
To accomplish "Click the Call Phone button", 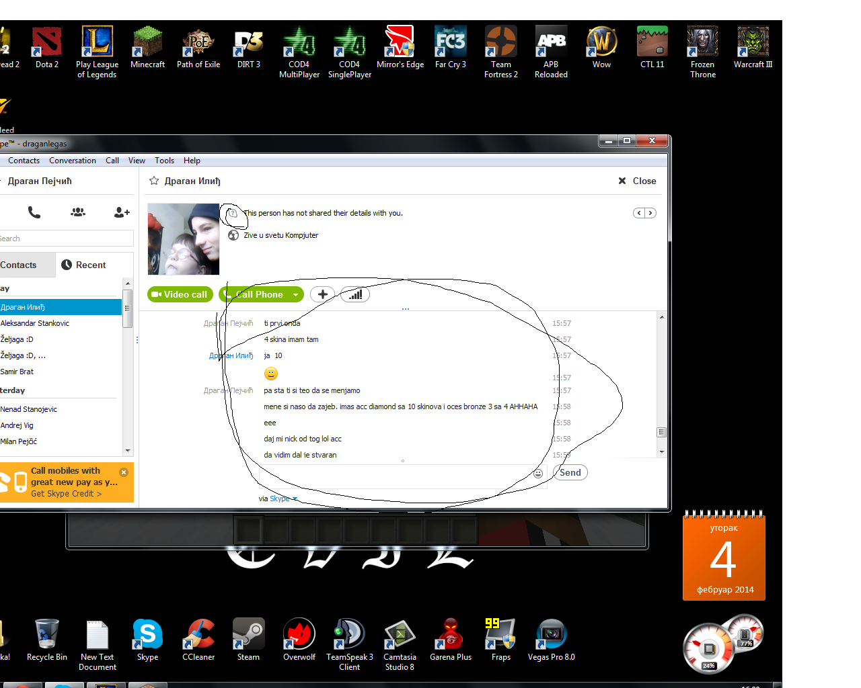I will tap(253, 294).
